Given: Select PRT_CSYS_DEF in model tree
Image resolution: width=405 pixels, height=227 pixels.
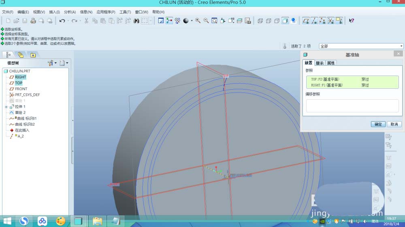Looking at the screenshot, I should click(28, 95).
